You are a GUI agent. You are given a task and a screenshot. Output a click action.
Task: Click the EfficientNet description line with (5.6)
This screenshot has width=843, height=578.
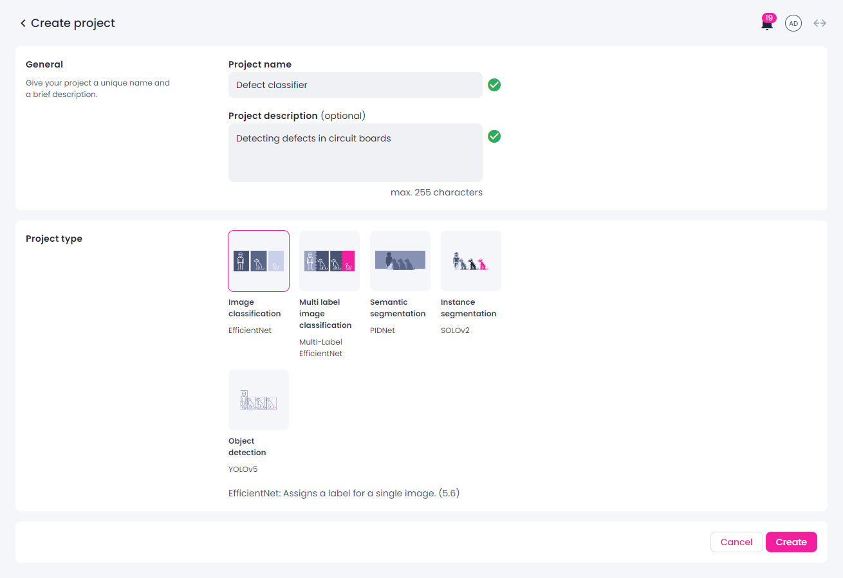(x=344, y=494)
